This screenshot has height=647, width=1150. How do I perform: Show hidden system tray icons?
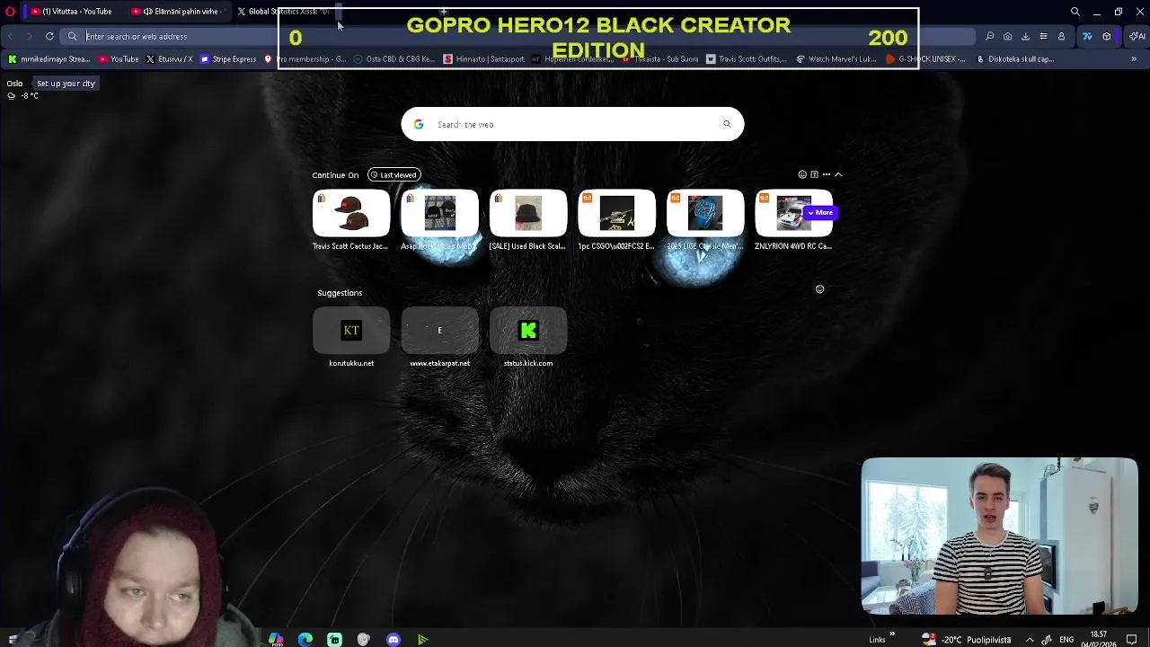click(x=1030, y=640)
